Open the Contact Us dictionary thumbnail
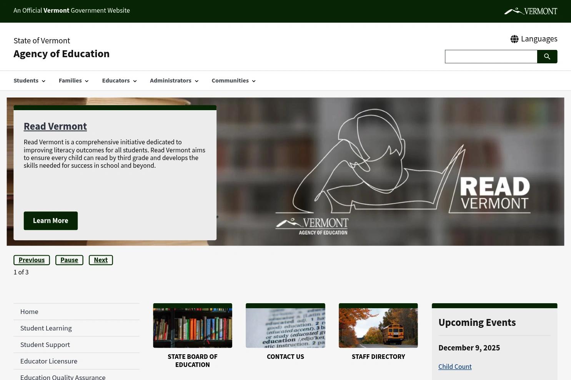Image resolution: width=571 pixels, height=380 pixels. [285, 325]
